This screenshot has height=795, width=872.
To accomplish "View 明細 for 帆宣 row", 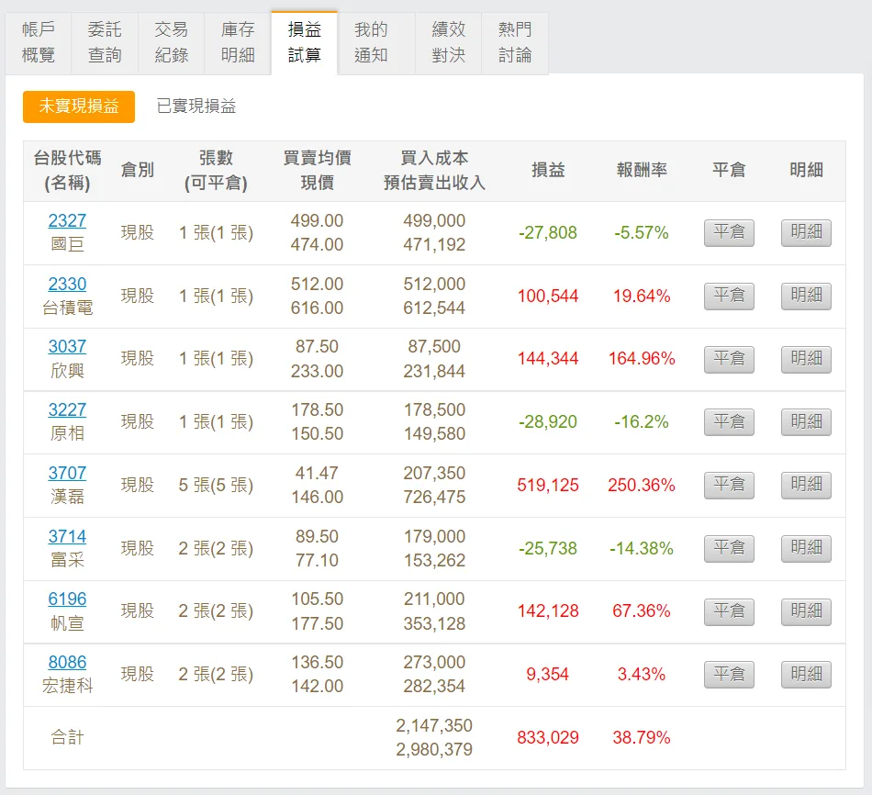I will [x=807, y=611].
